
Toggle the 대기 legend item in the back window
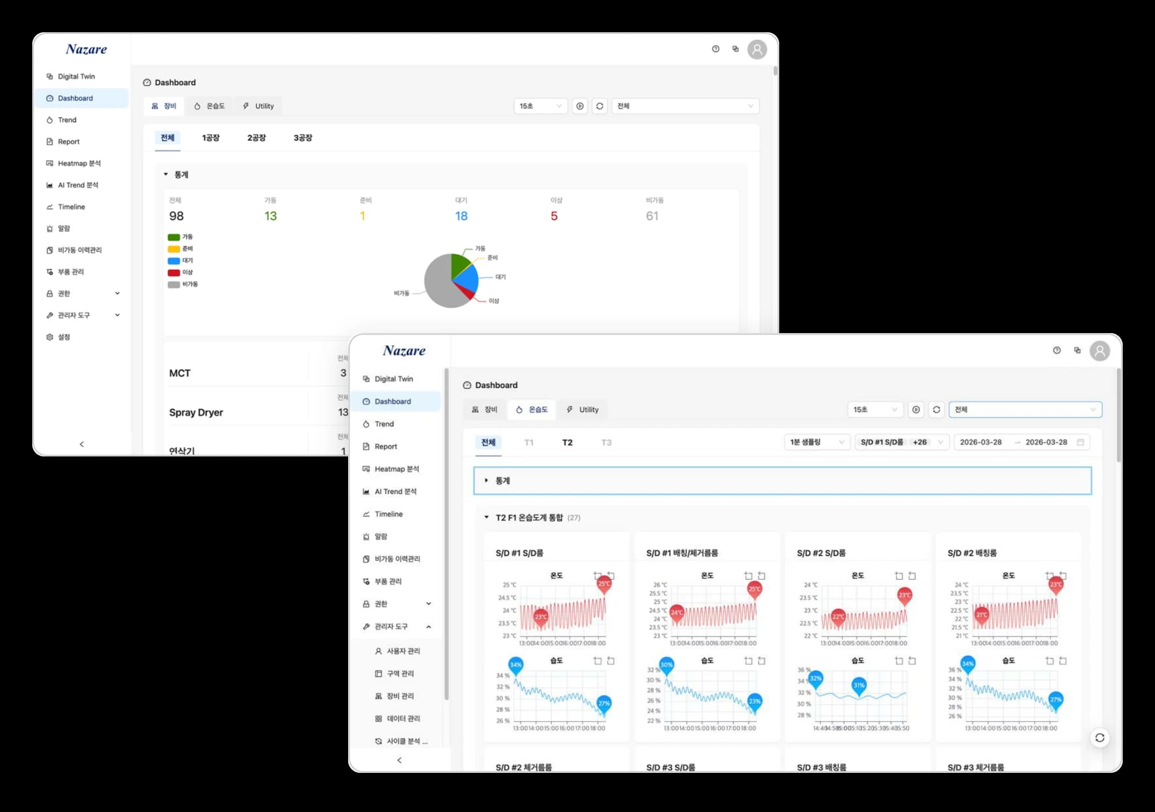(180, 260)
